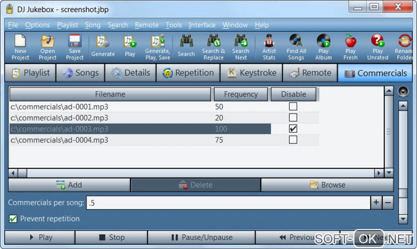Click the bottom Play playback button

click(x=40, y=237)
